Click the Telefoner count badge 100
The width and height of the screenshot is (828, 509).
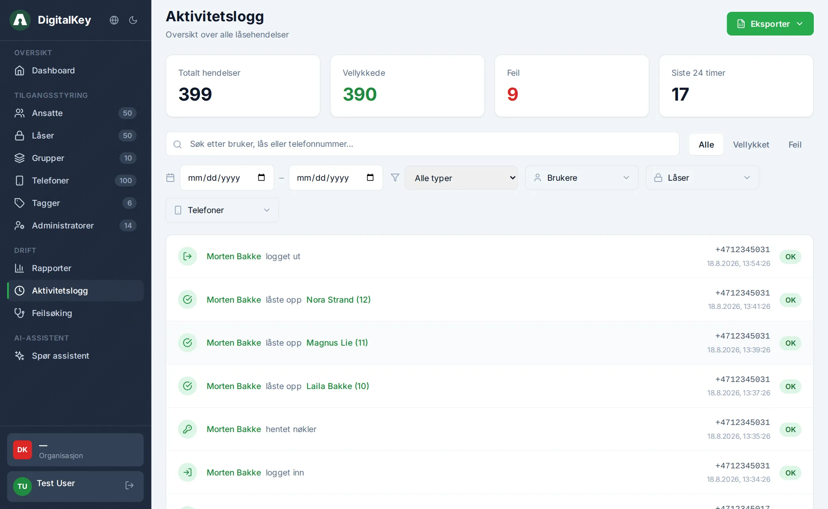click(125, 181)
